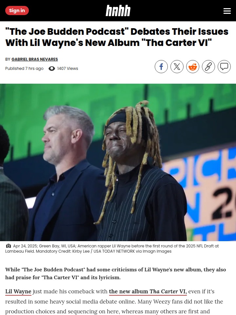Share article on Reddit
The image size is (236, 315).
(x=193, y=67)
